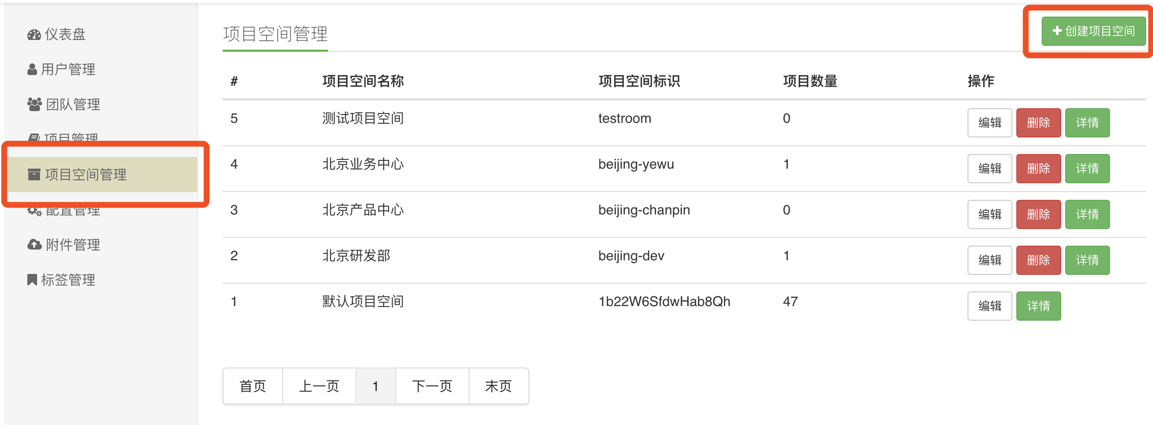
Task: View details of 北京产品中心
Action: pyautogui.click(x=1087, y=214)
